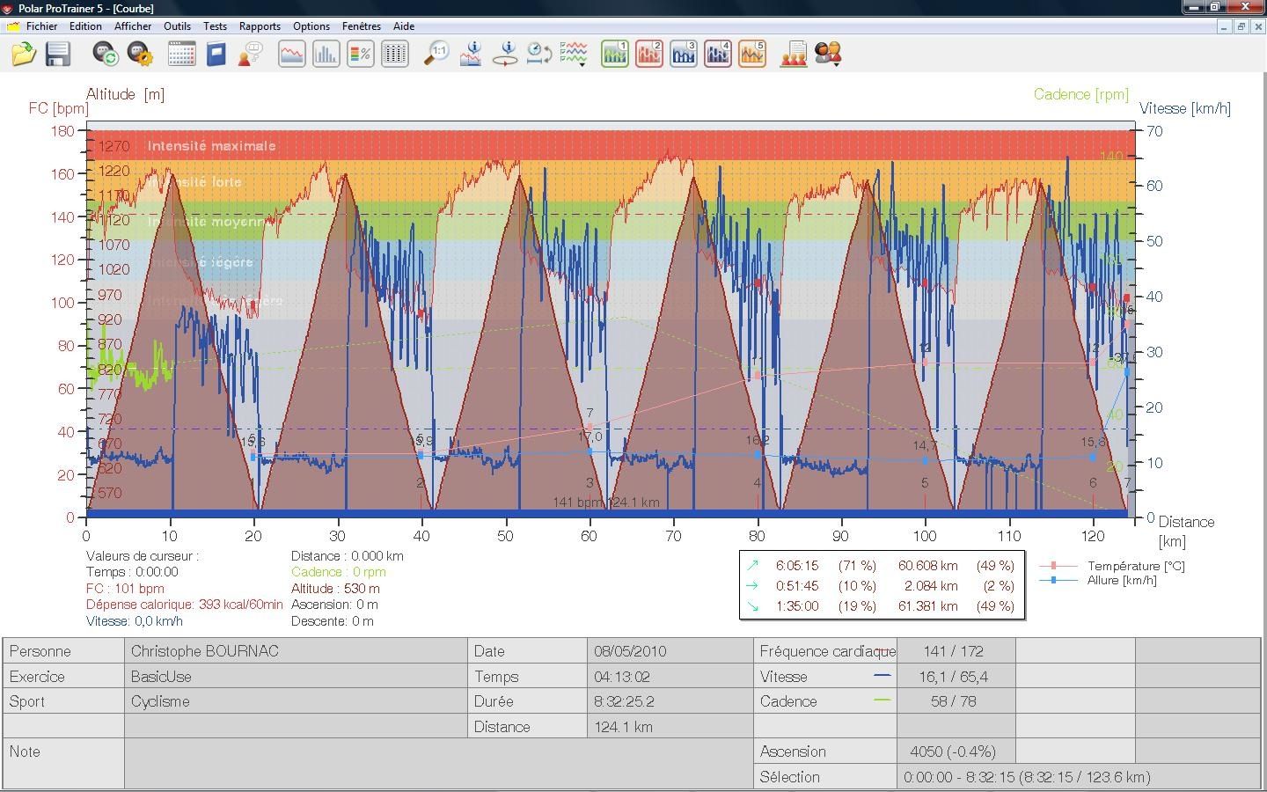The height and width of the screenshot is (792, 1267).
Task: Select the percent distribution view icon
Action: 360,54
